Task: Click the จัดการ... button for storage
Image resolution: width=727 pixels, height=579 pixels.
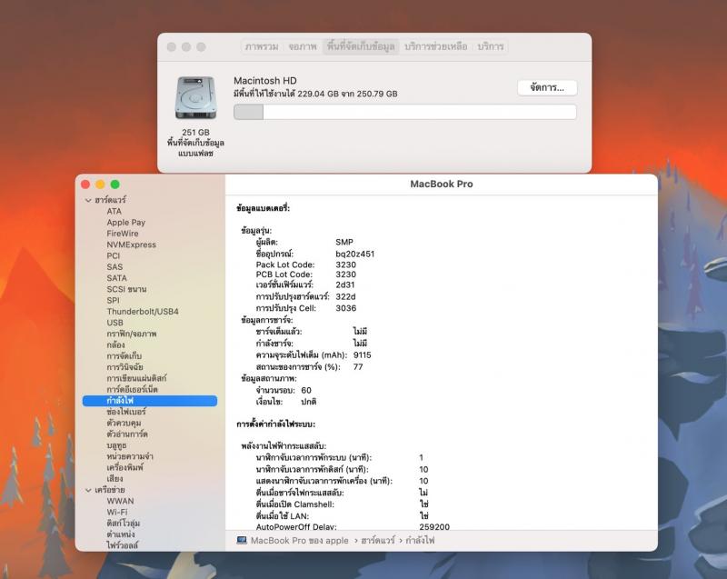Action: tap(547, 87)
